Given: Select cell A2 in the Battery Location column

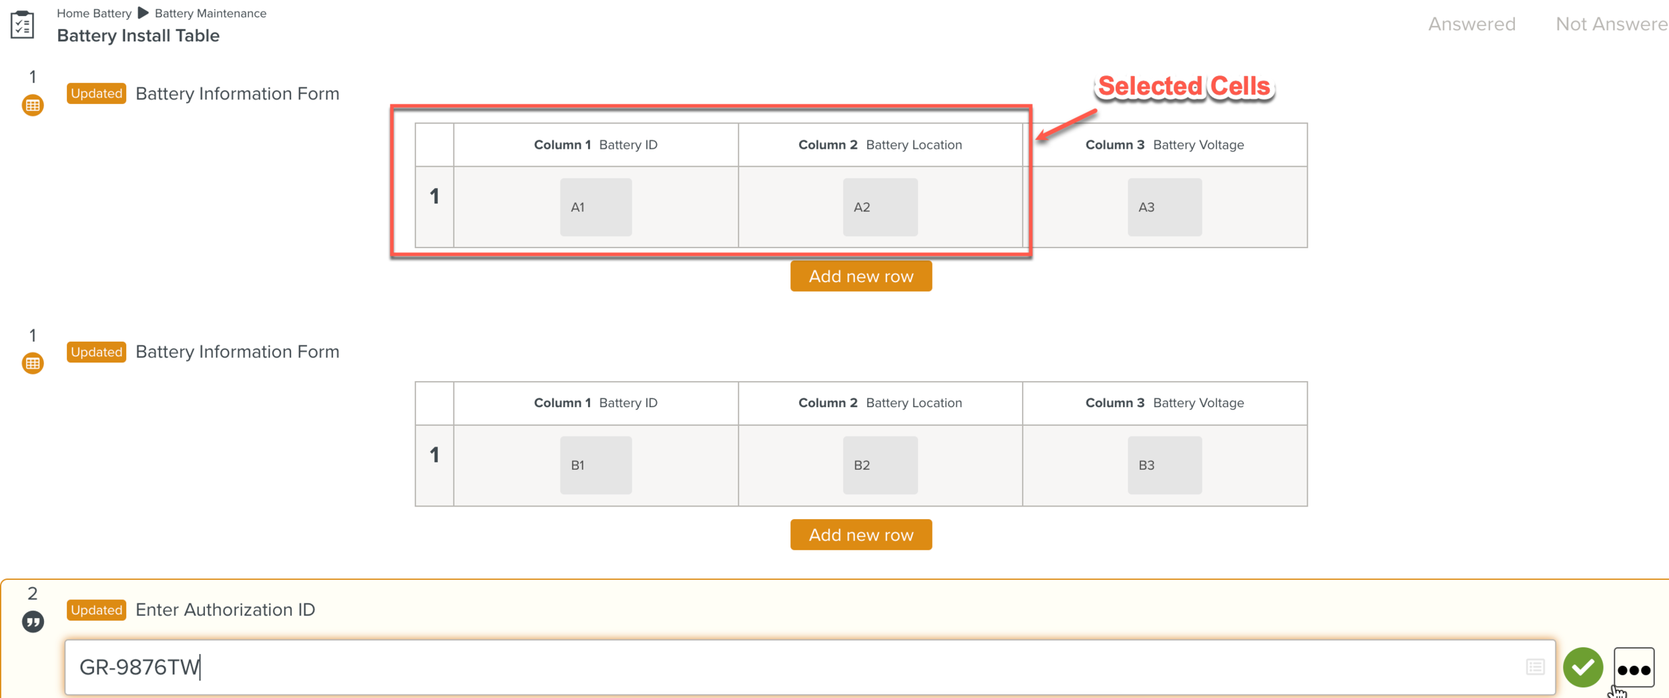Looking at the screenshot, I should pos(880,207).
